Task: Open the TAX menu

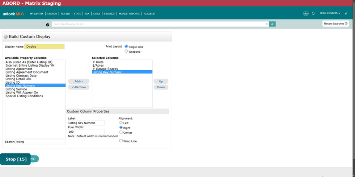Action: 87,14
